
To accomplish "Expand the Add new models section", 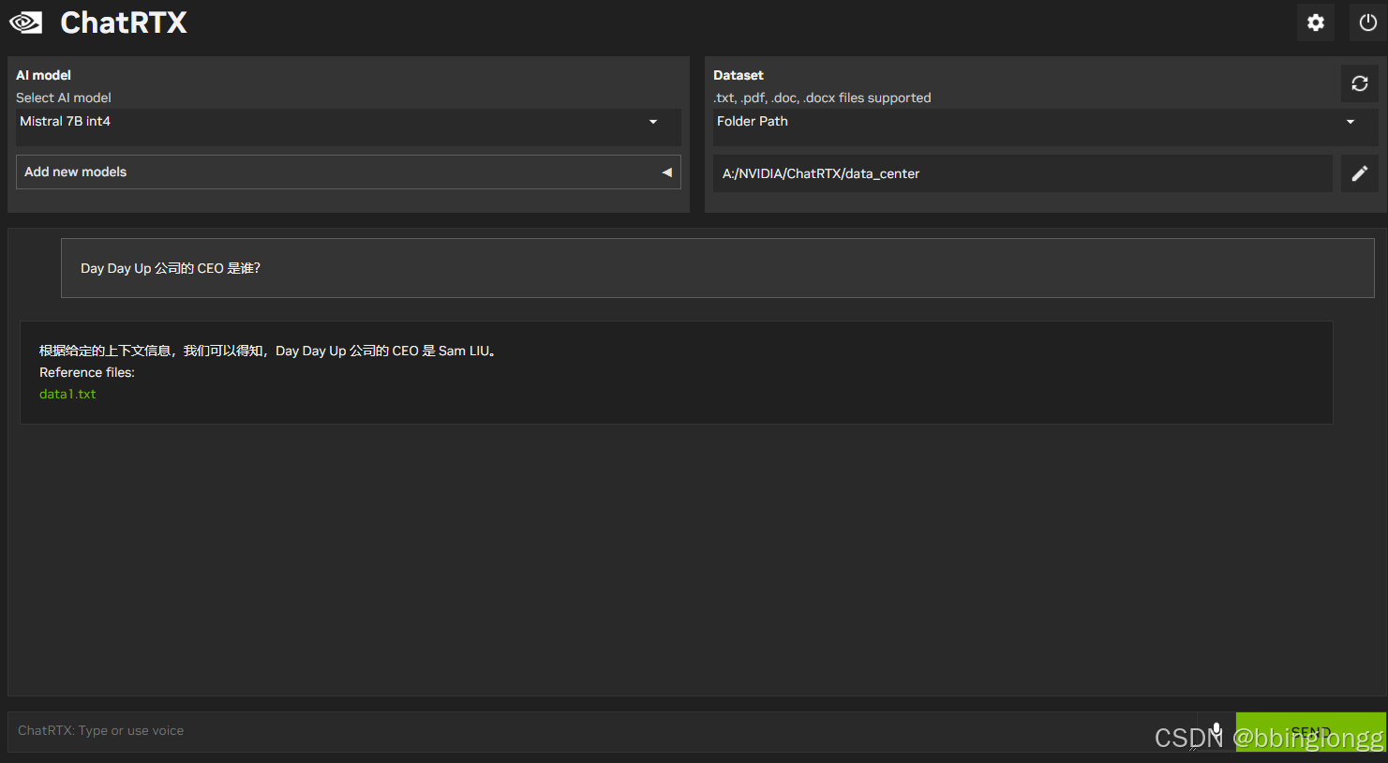I will point(349,172).
